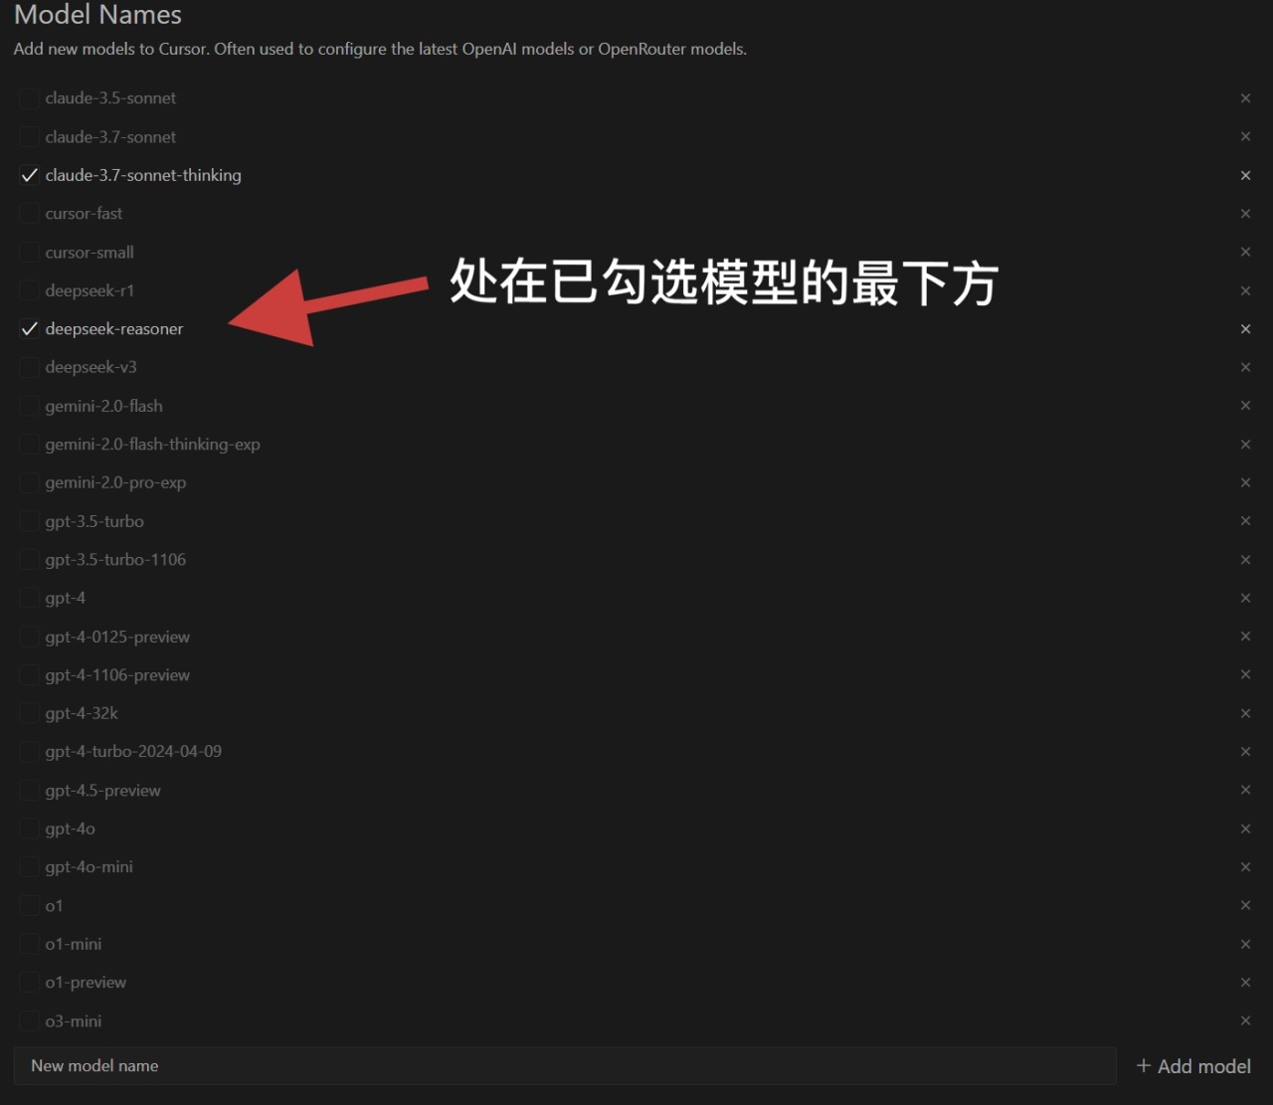This screenshot has height=1105, width=1273.
Task: Enable the cursor-fast checkbox
Action: (29, 214)
